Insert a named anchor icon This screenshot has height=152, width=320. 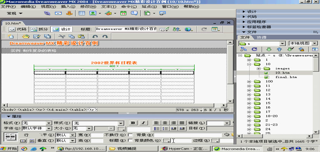(x=69, y=13)
